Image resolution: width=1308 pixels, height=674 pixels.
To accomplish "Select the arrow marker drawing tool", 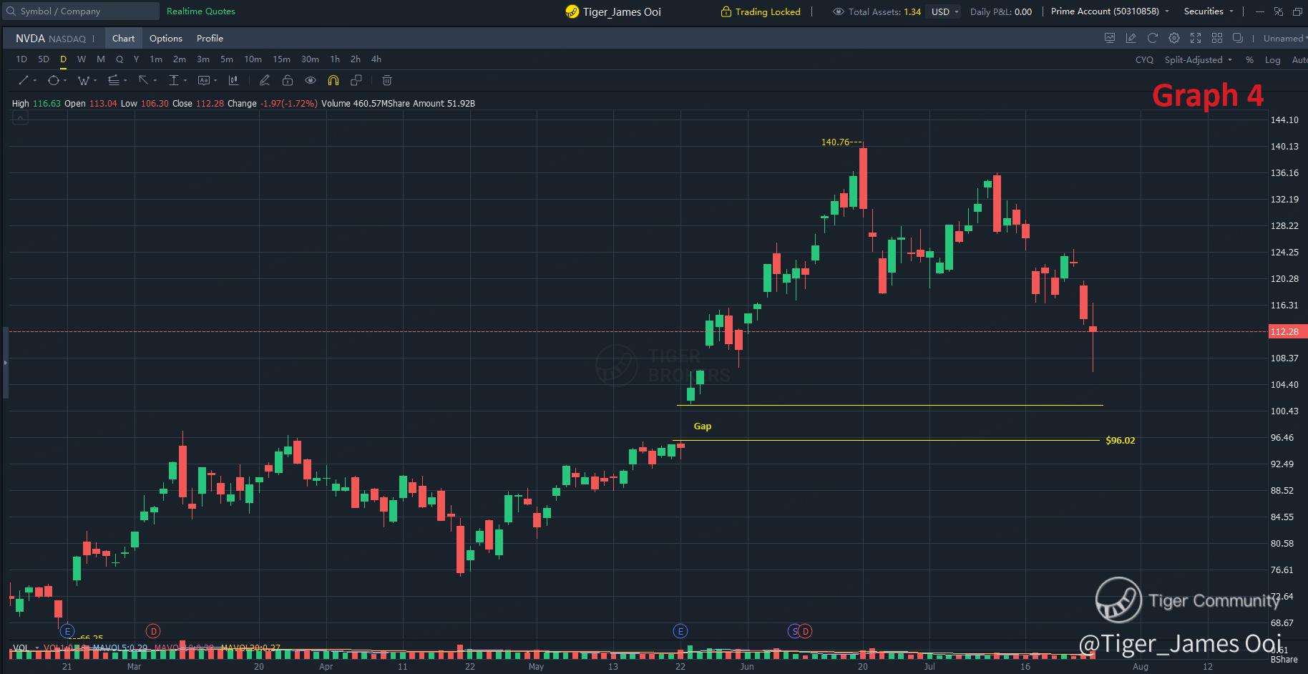I will click(143, 80).
